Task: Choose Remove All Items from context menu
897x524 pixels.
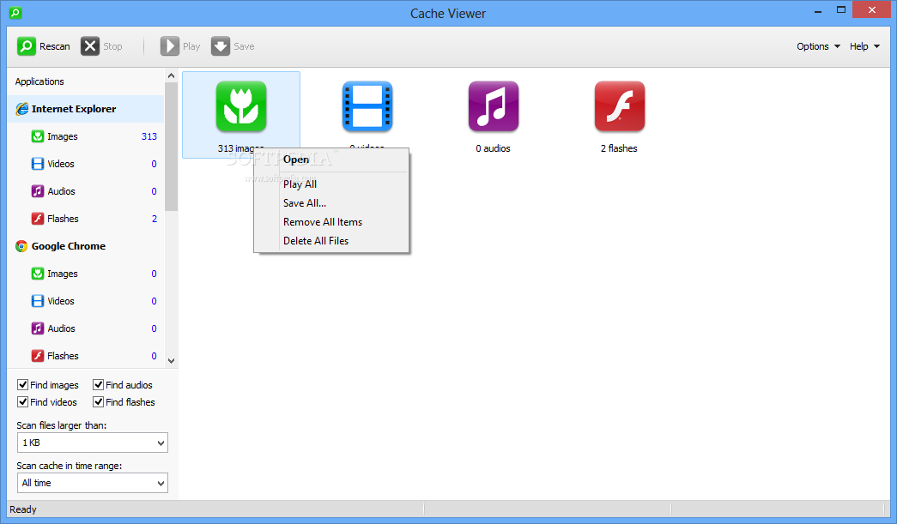Action: (x=331, y=222)
